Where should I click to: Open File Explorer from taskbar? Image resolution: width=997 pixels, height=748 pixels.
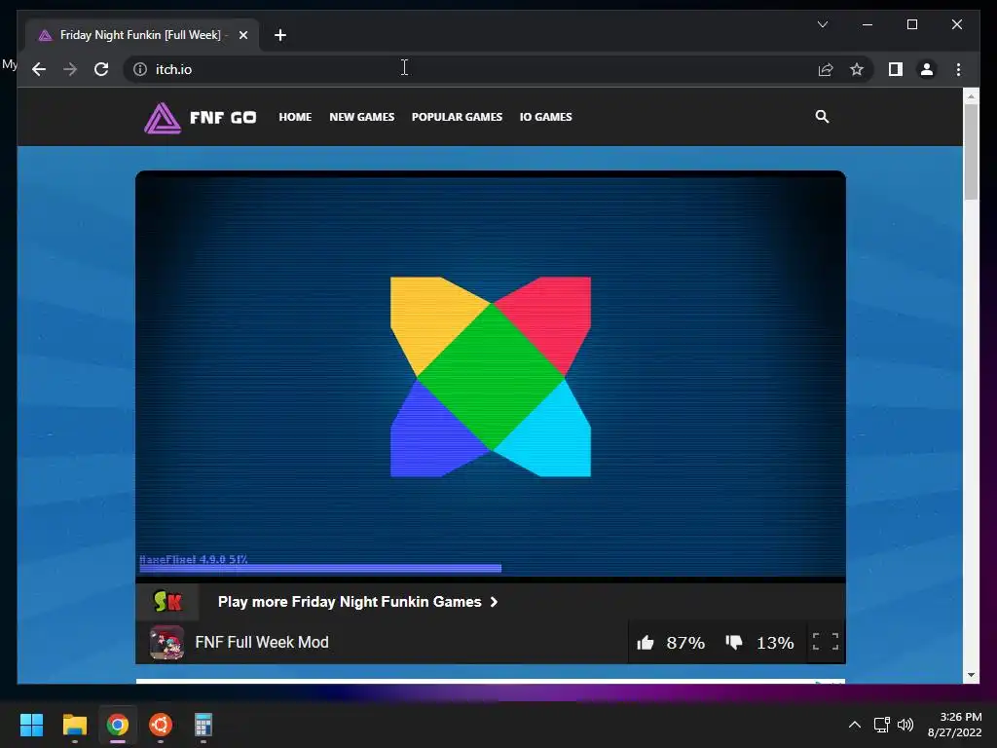(x=74, y=725)
